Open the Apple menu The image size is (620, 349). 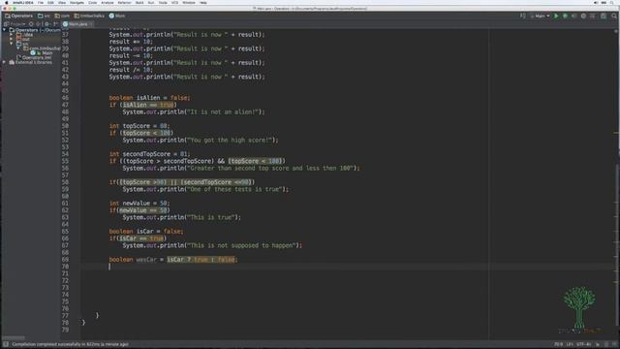point(7,3)
